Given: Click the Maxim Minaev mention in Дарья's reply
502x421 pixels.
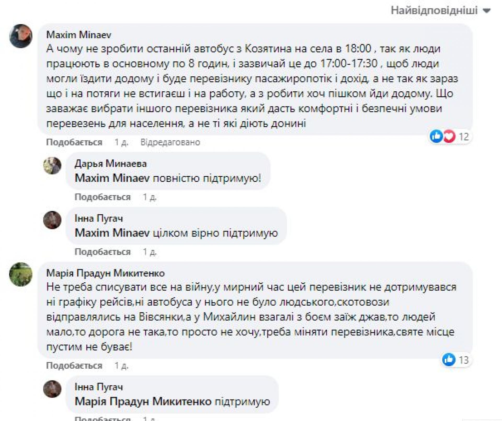Looking at the screenshot, I should (112, 178).
